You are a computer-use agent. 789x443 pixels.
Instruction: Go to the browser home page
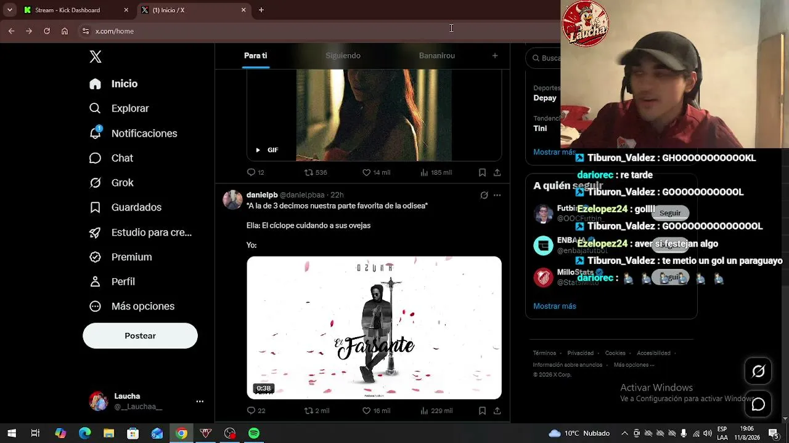65,31
